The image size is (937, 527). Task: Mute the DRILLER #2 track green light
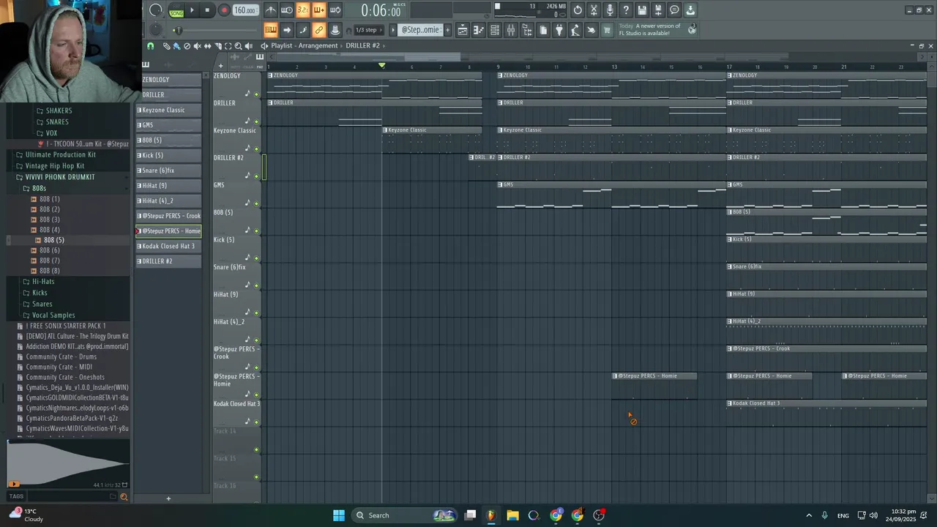(x=256, y=176)
